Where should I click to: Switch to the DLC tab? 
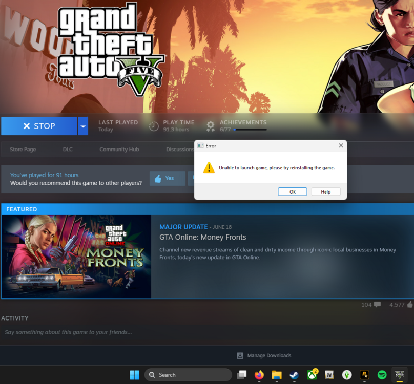[68, 149]
